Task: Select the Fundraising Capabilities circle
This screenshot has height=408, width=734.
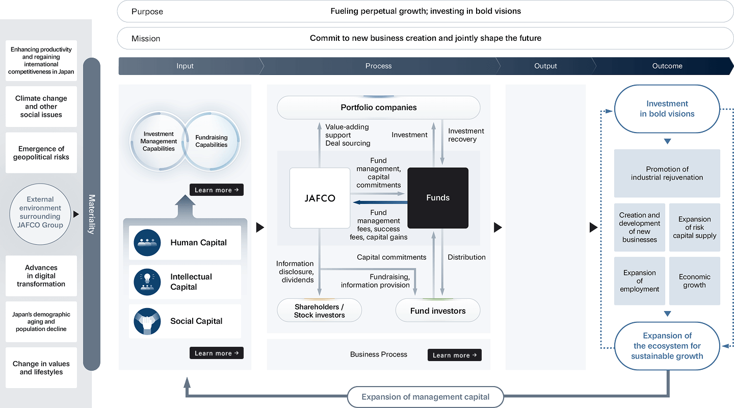Action: click(x=212, y=141)
